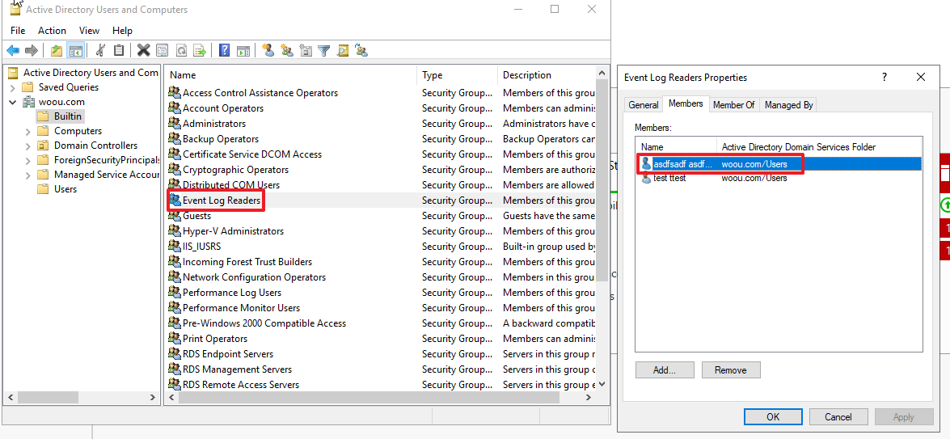Create a new user via toolbar icon

click(x=268, y=51)
